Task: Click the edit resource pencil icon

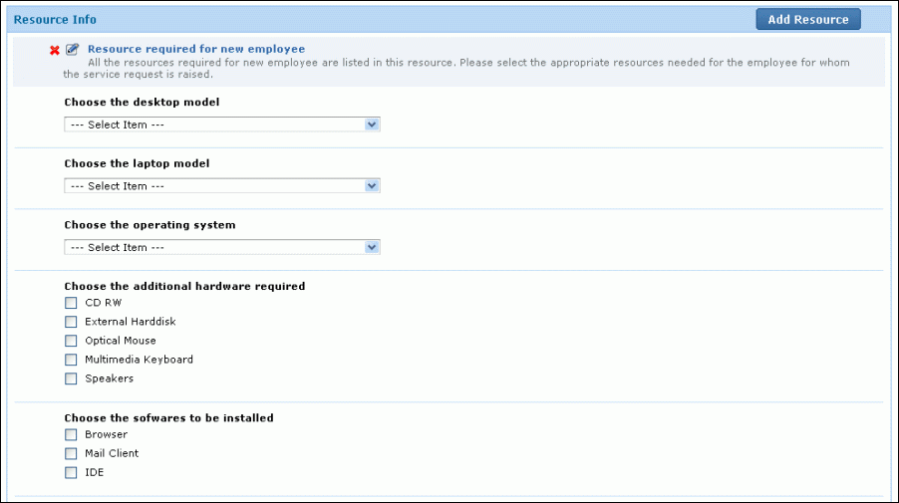Action: (72, 50)
